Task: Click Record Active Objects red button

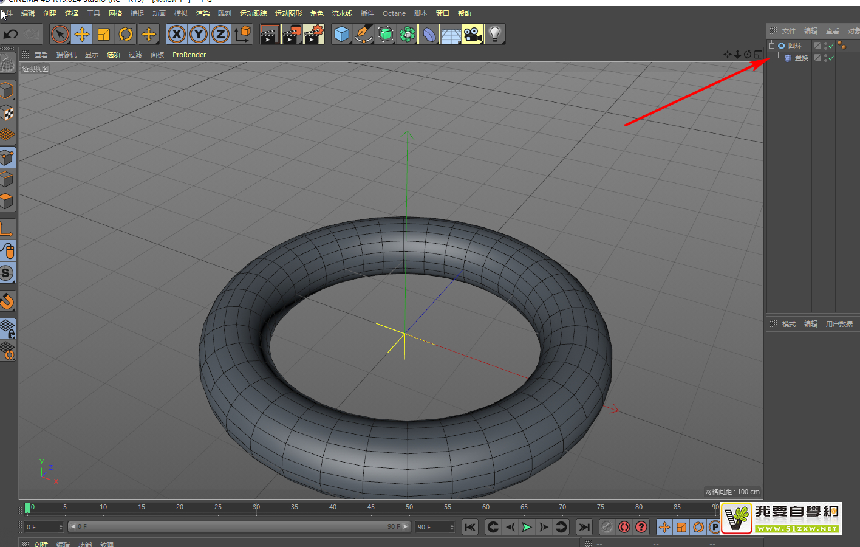Action: coord(624,527)
